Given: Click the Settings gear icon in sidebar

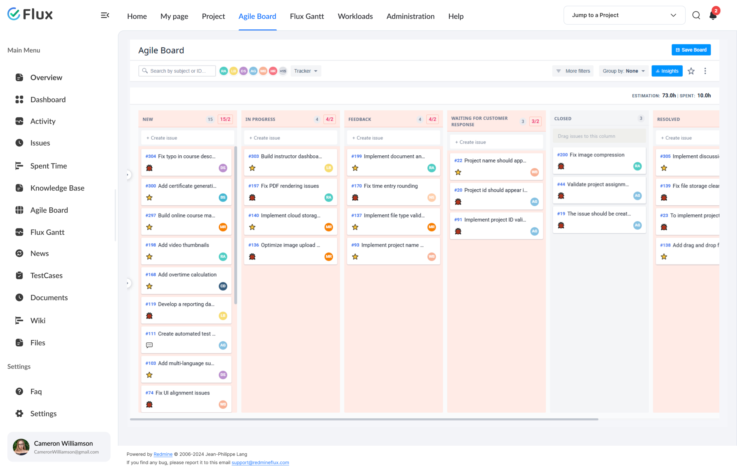Looking at the screenshot, I should 19,413.
